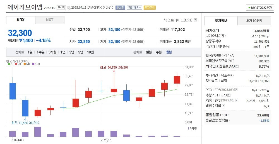Viewport: 279px width, 144px height.
Task: Click the 3,844억원 market cap value
Action: [x=261, y=31]
